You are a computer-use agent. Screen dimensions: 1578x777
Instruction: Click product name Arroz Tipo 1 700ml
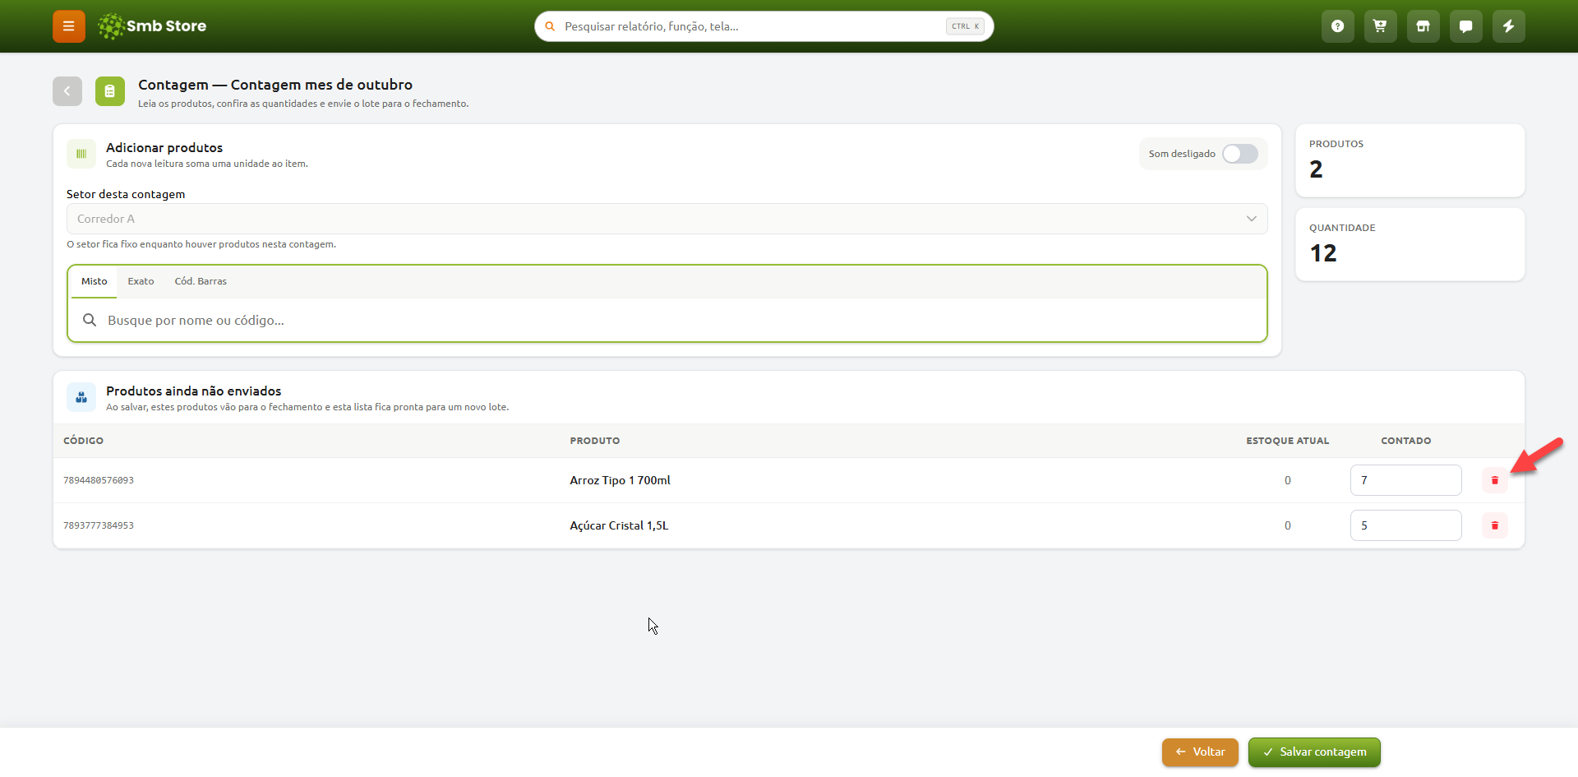tap(621, 480)
